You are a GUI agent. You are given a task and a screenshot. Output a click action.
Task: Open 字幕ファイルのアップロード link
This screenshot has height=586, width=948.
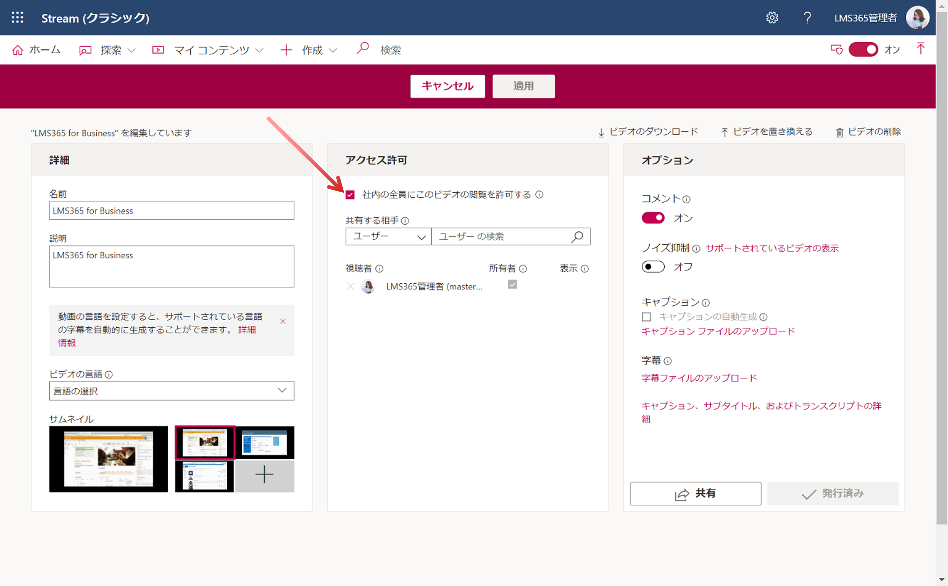[699, 378]
